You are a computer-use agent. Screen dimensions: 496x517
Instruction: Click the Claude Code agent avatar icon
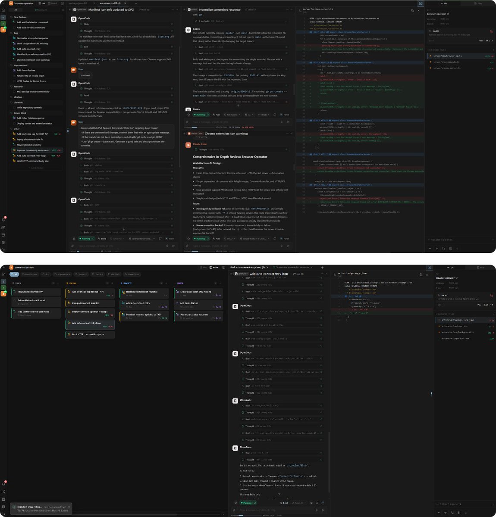[188, 145]
